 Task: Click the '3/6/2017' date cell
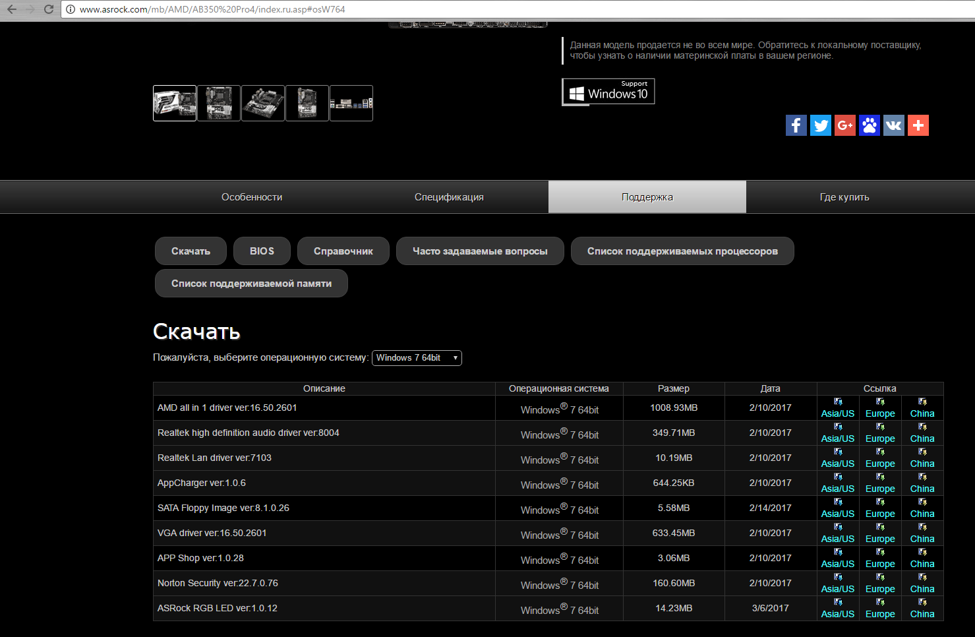click(771, 608)
